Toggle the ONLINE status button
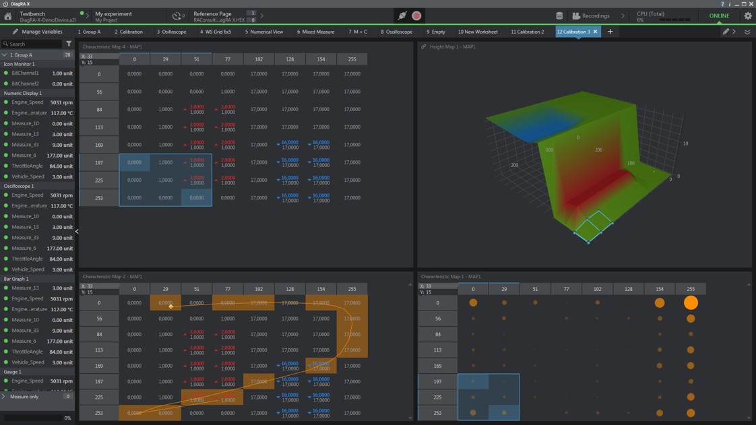 [719, 16]
